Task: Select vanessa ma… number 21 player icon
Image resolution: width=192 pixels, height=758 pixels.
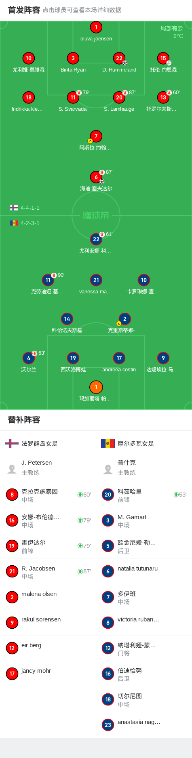Action: point(96,280)
